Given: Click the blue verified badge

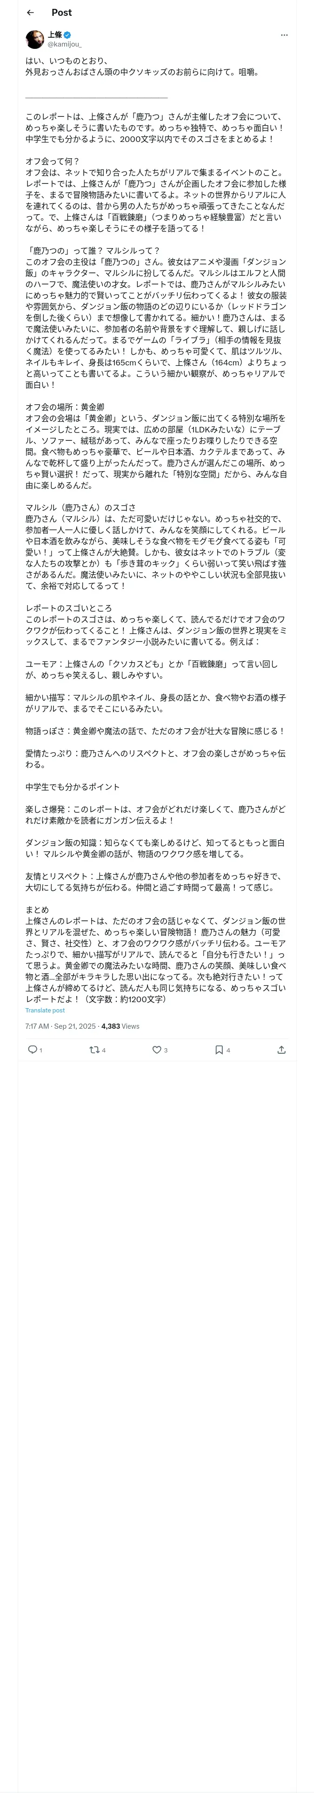Looking at the screenshot, I should tap(67, 35).
